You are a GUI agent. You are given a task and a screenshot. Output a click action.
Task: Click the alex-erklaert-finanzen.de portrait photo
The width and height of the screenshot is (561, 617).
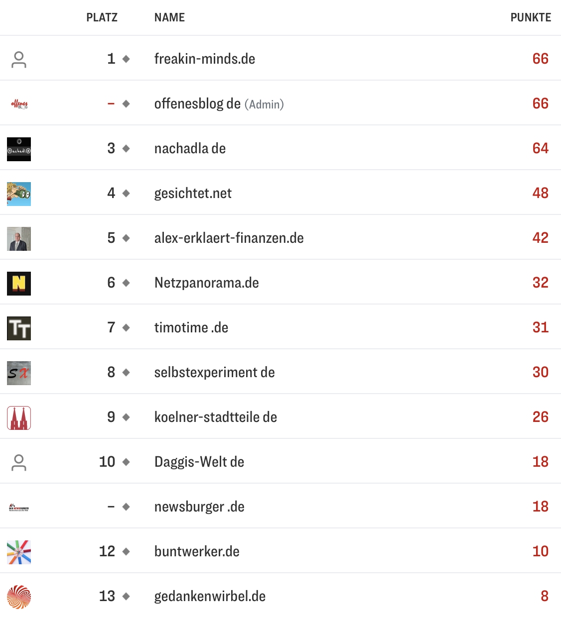[19, 239]
